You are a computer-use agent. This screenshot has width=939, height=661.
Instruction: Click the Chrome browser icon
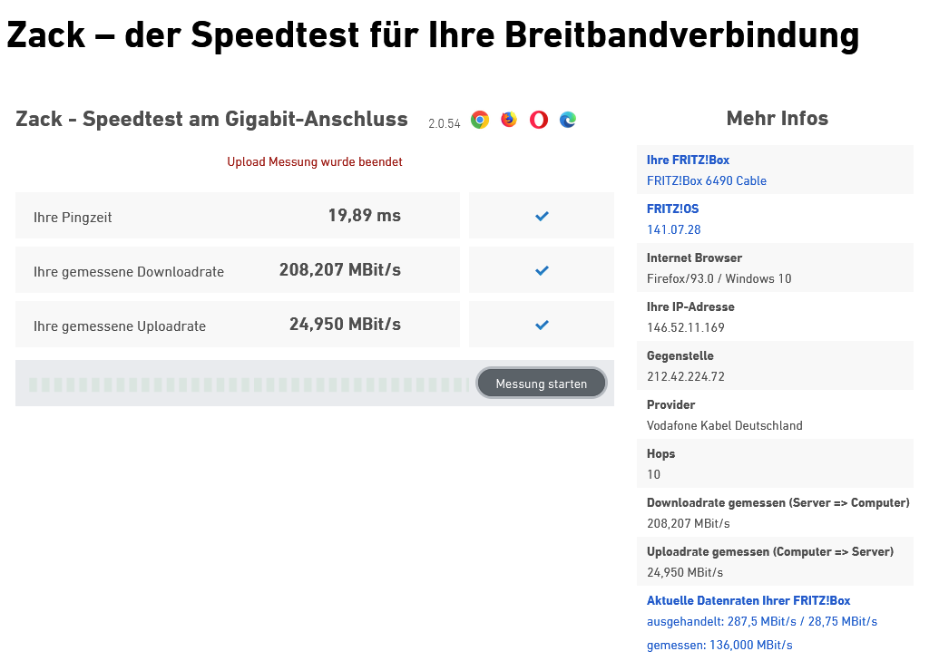(480, 120)
